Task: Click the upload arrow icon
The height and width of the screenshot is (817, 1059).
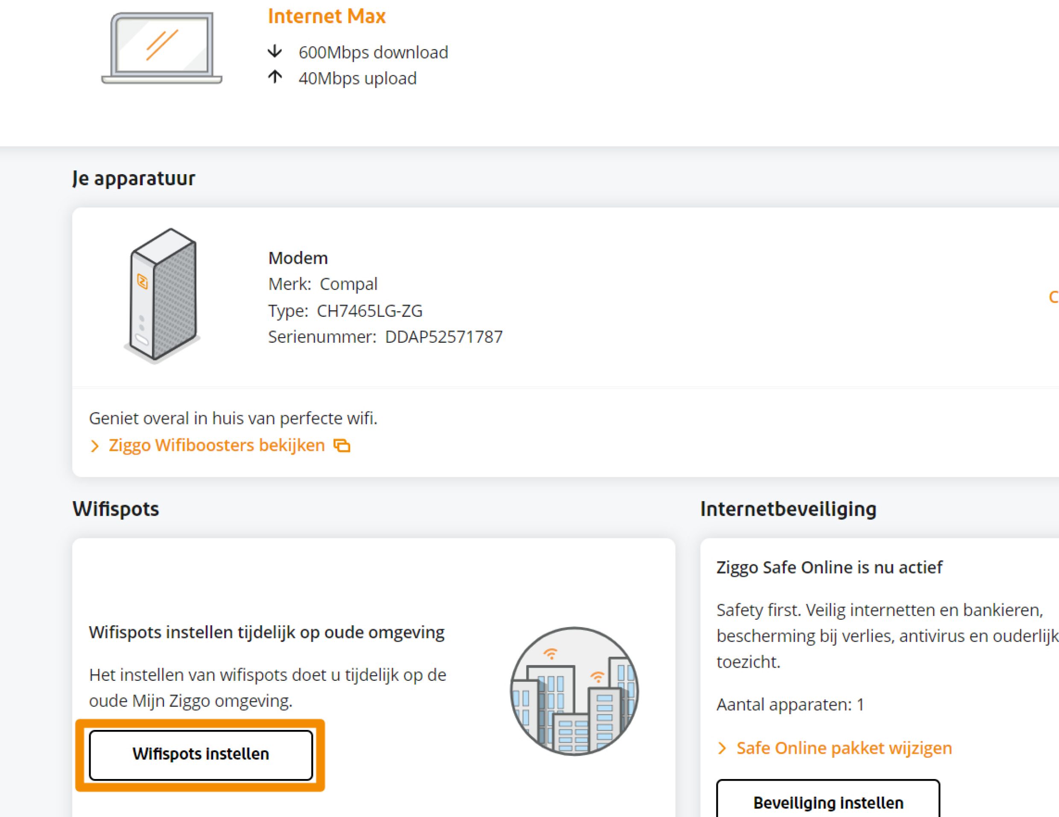Action: (x=275, y=77)
